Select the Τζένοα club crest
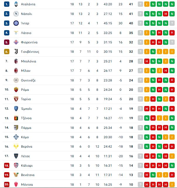Viewport: 177px width, 188px height. [16, 118]
